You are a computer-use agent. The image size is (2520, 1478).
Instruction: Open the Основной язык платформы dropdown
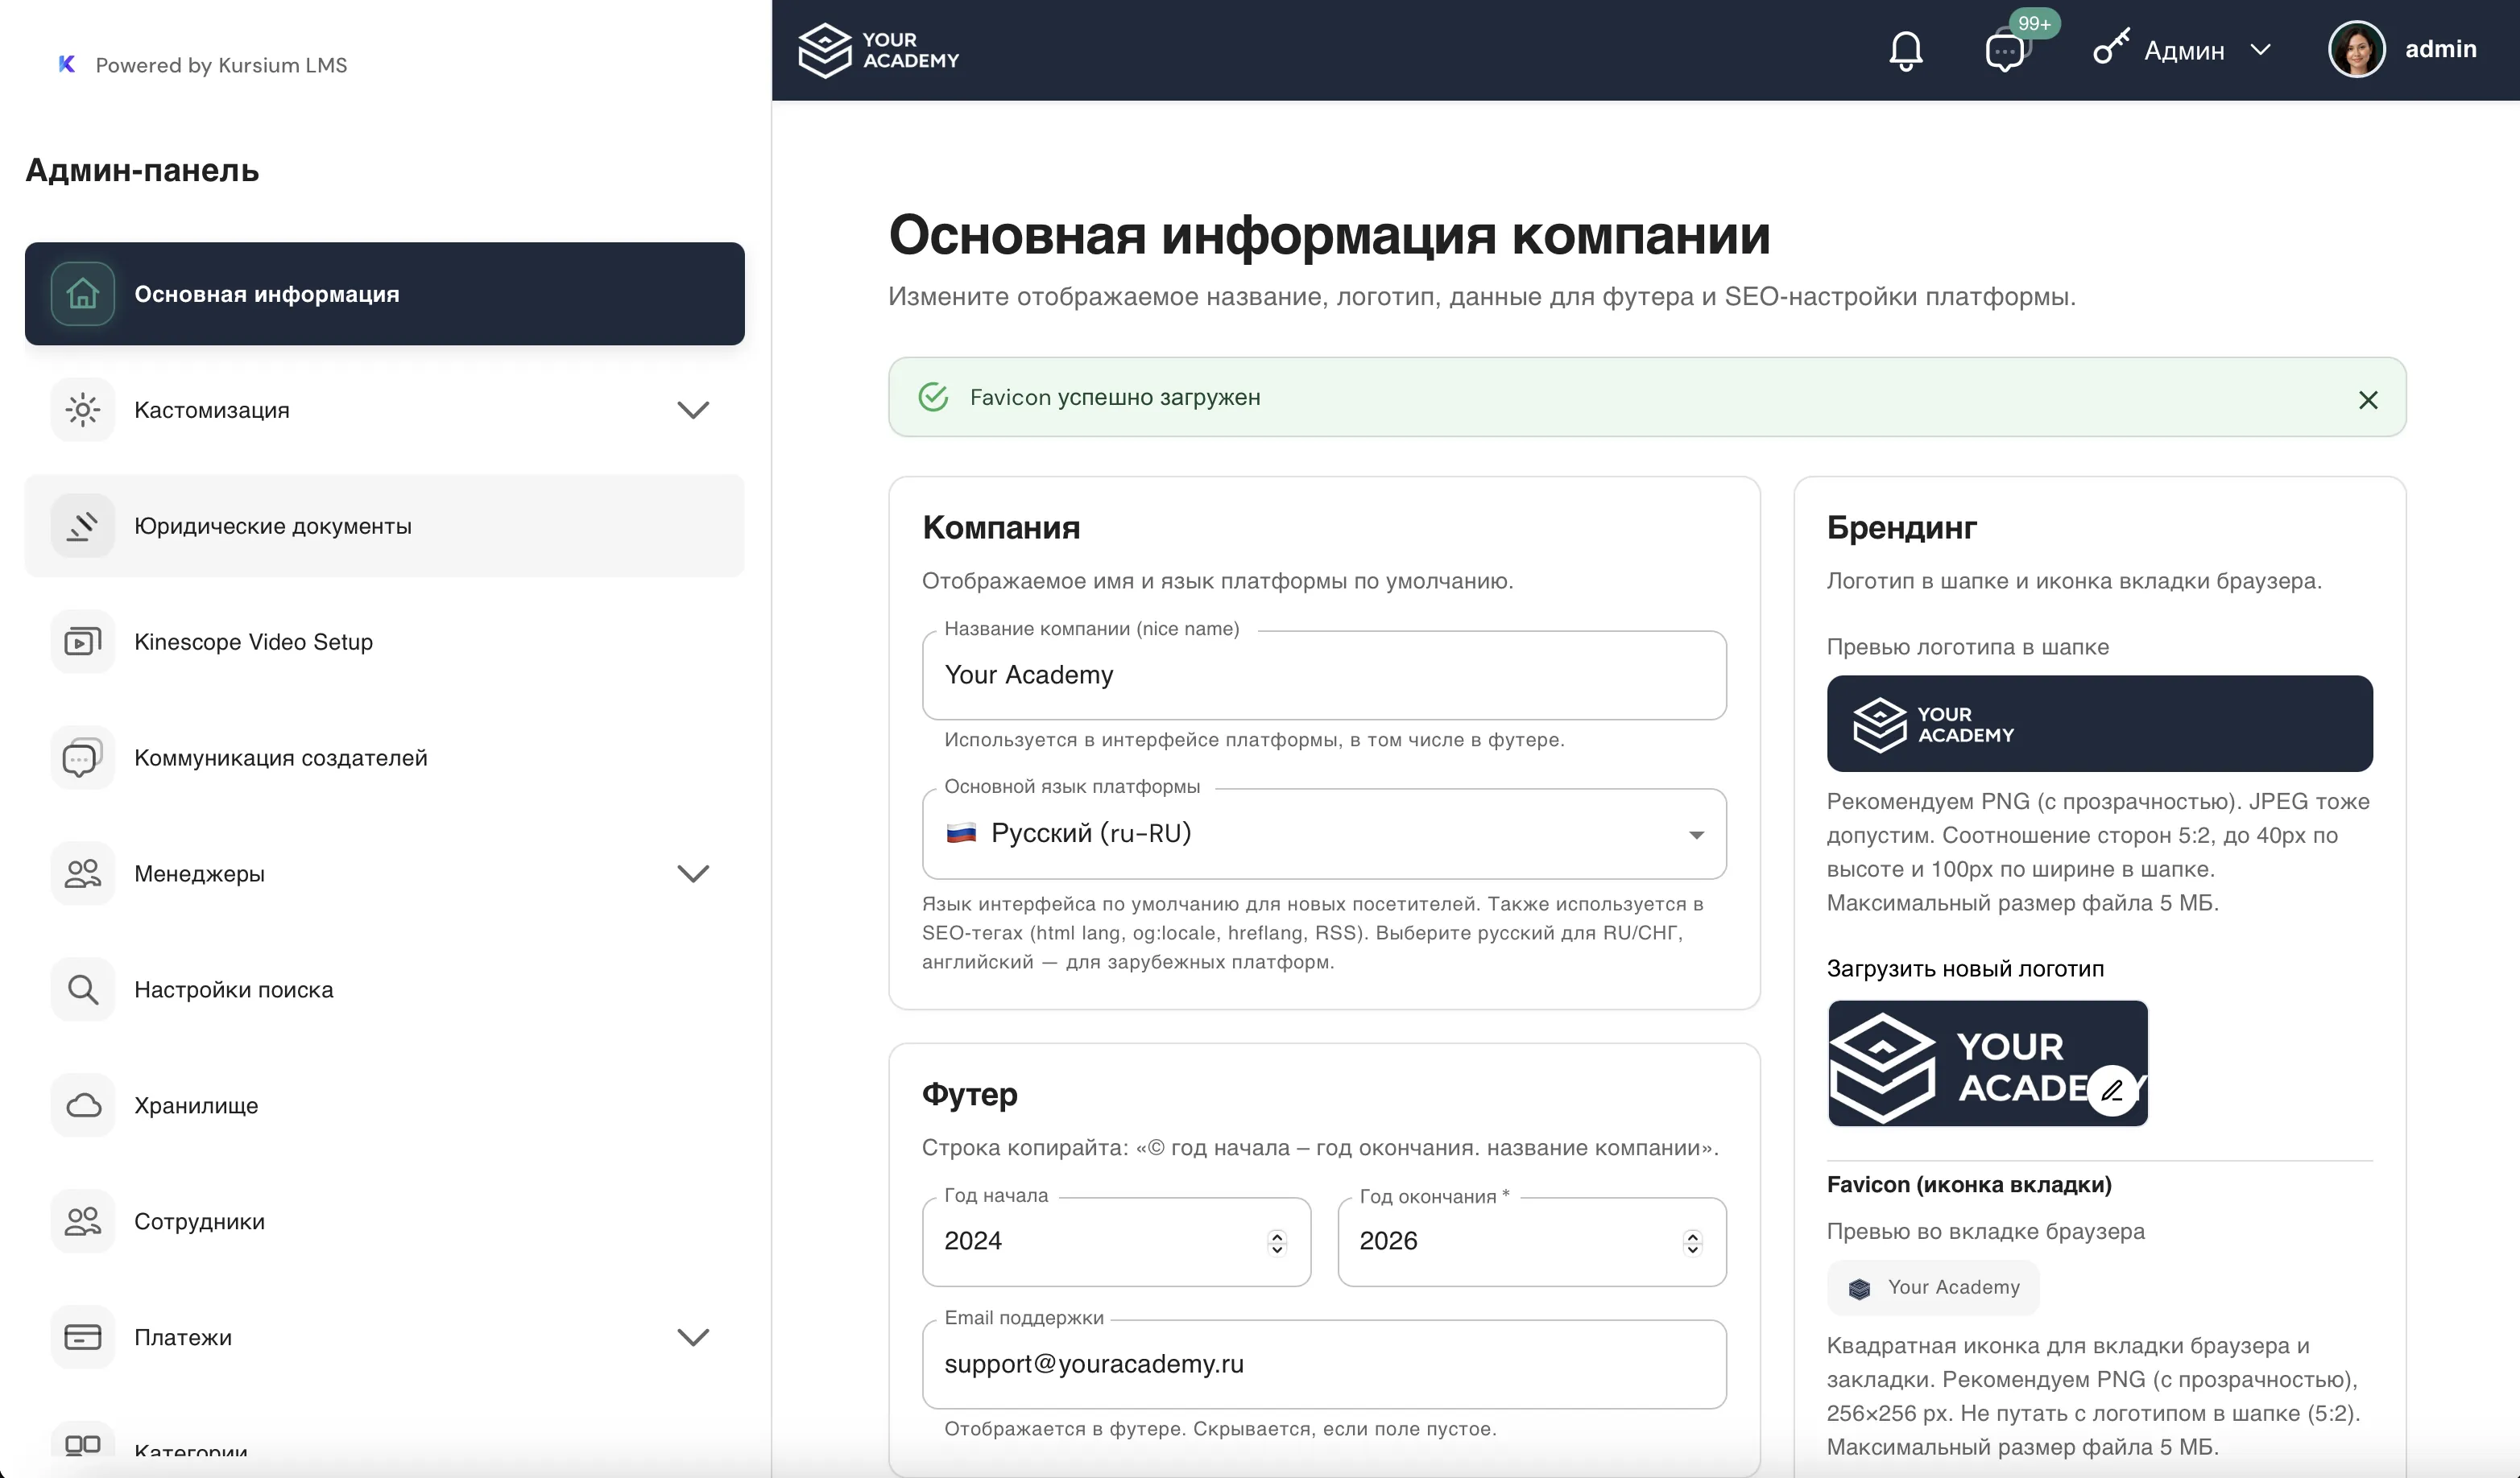coord(1324,833)
